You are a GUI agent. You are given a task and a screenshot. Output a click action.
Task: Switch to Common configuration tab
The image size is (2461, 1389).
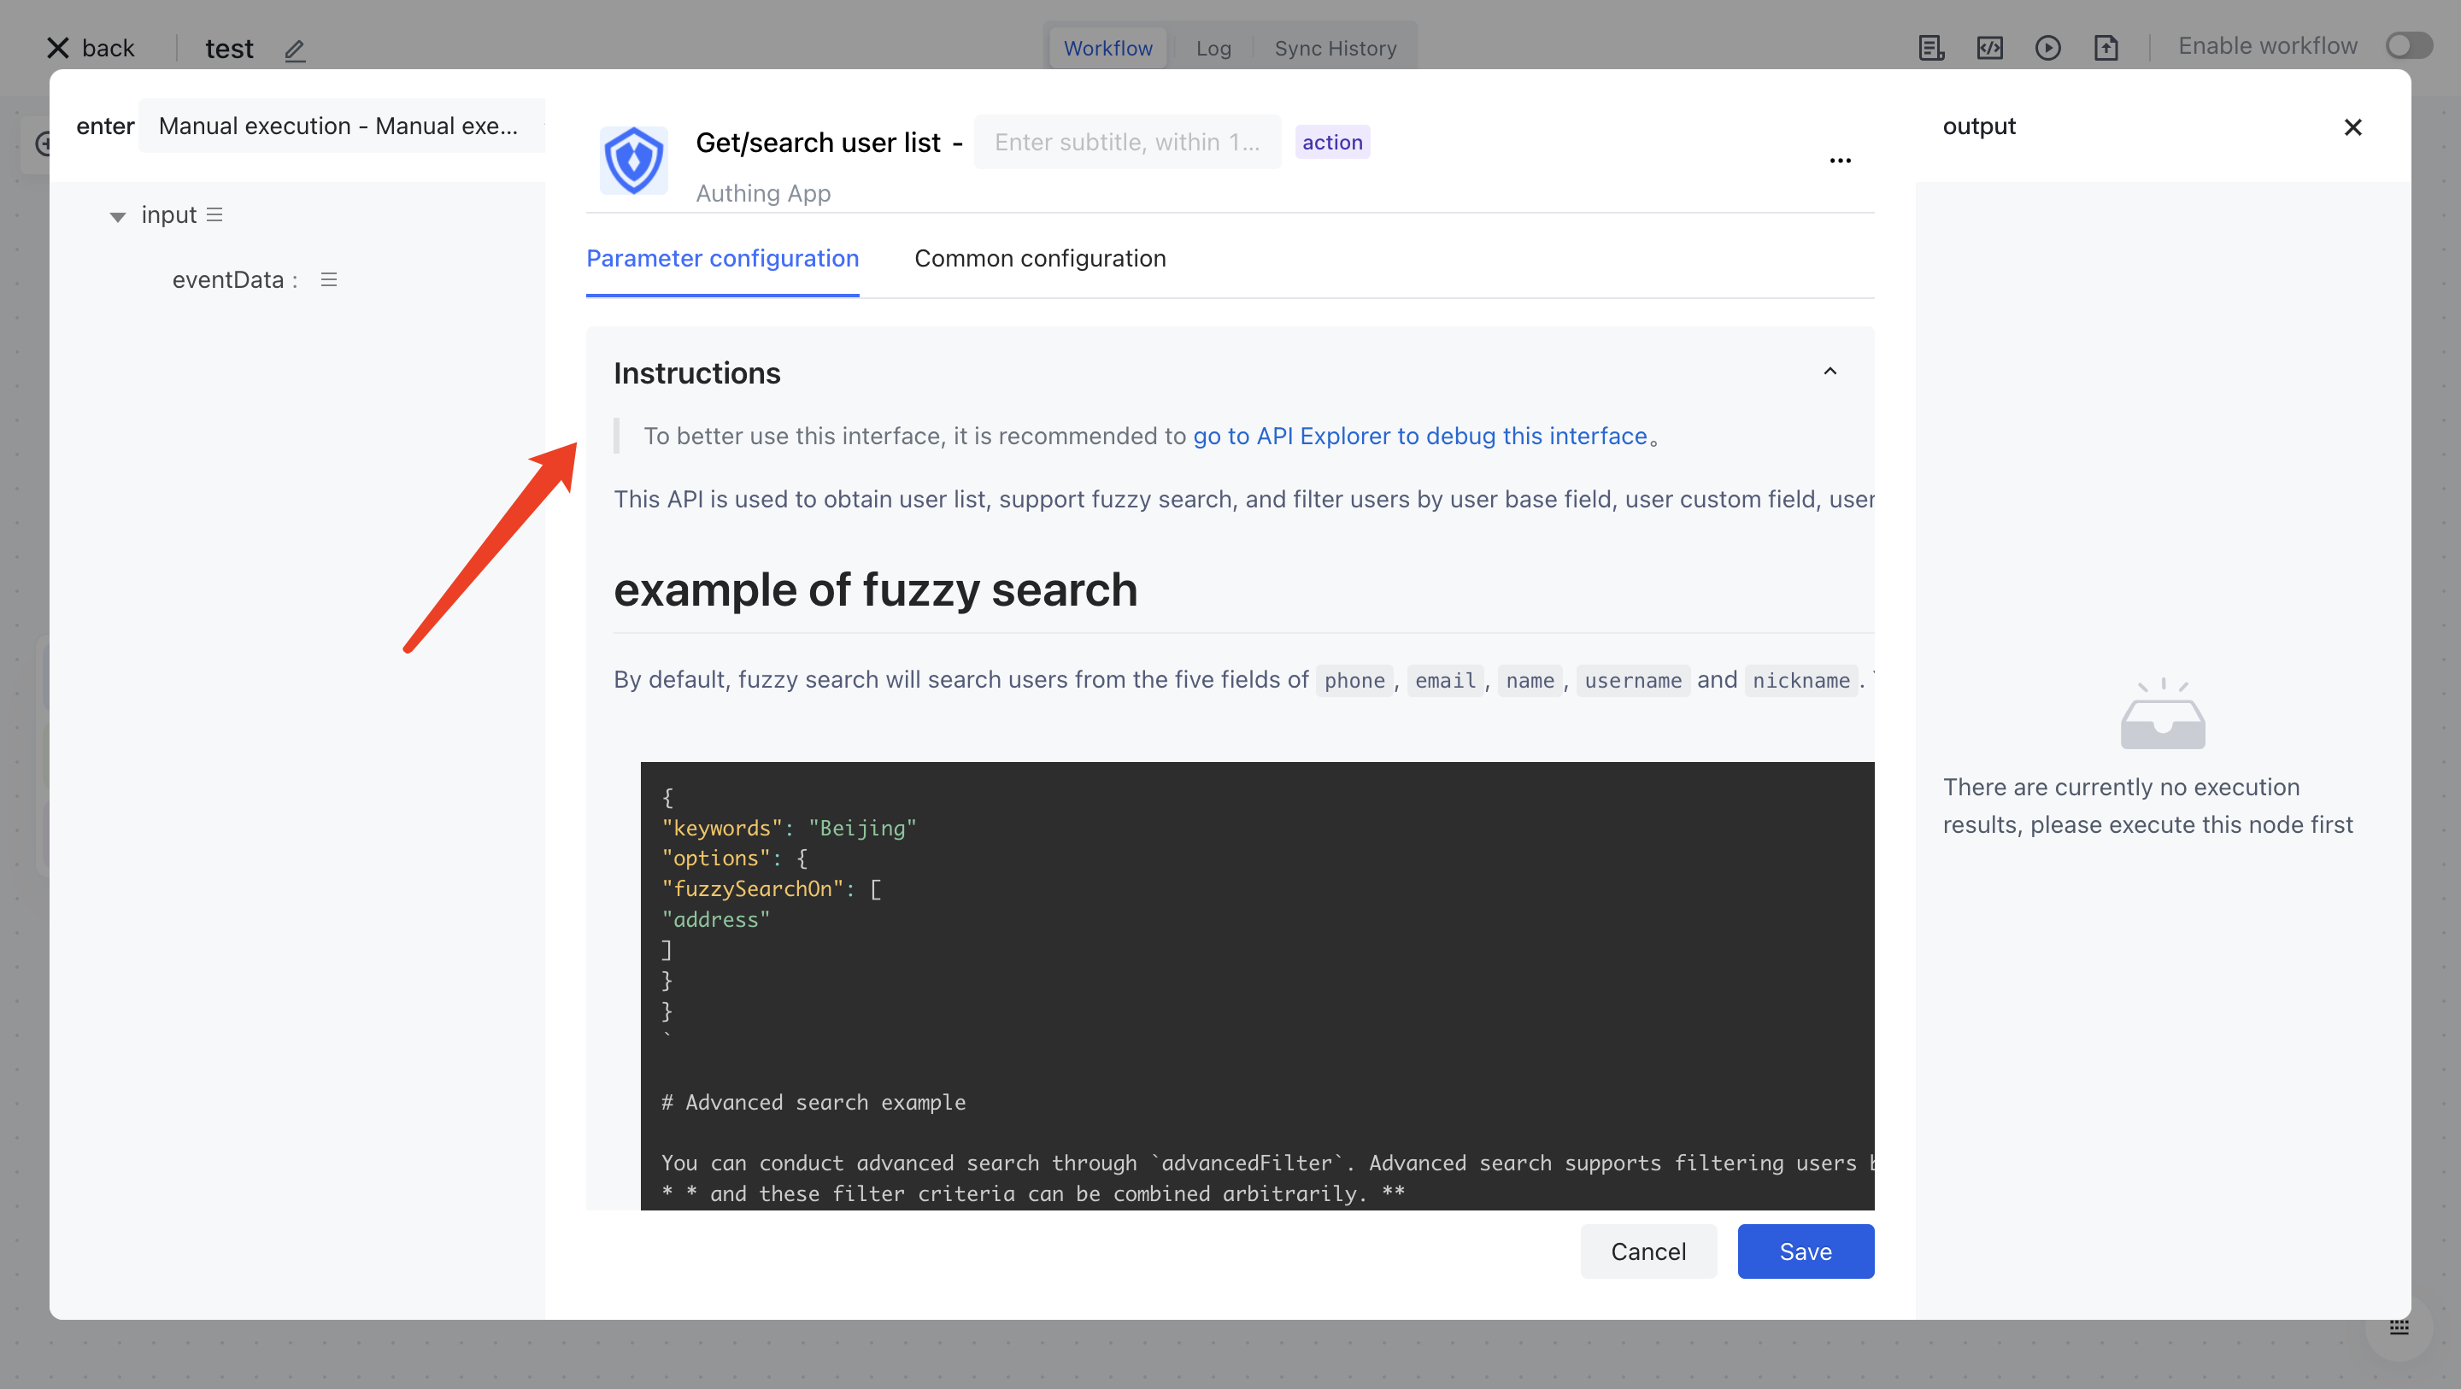[1039, 258]
